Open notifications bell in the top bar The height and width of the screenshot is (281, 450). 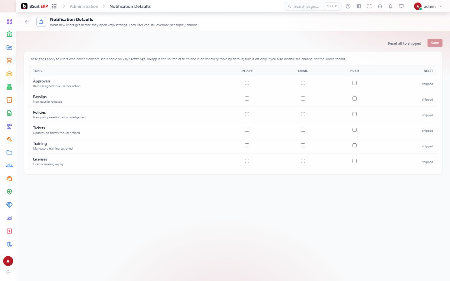(x=391, y=6)
